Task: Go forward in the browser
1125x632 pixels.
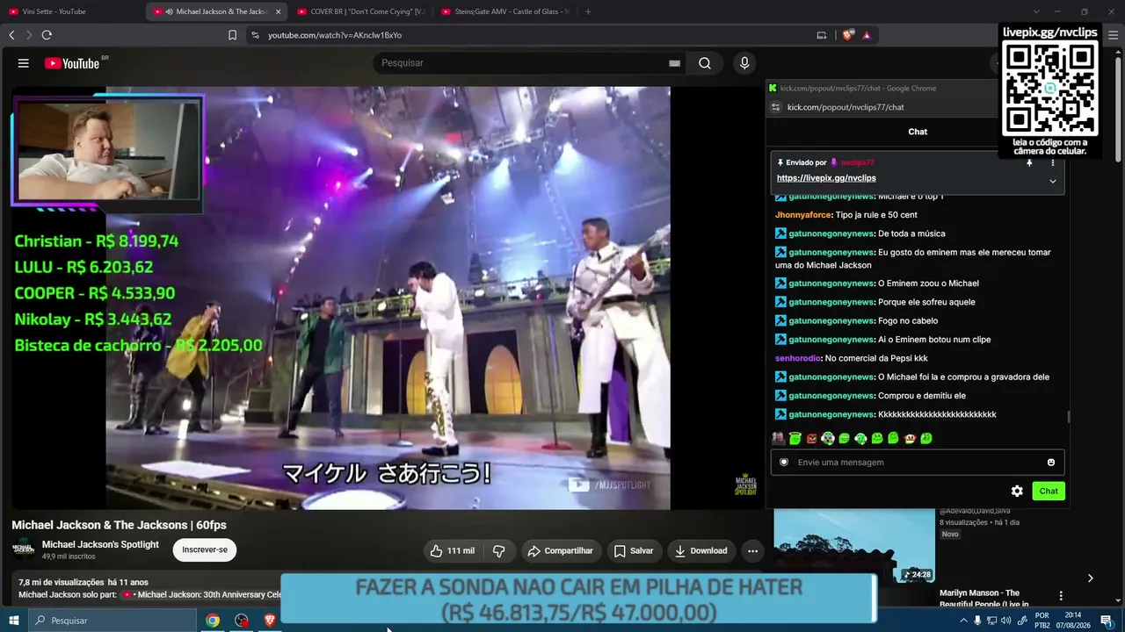Action: pos(28,35)
